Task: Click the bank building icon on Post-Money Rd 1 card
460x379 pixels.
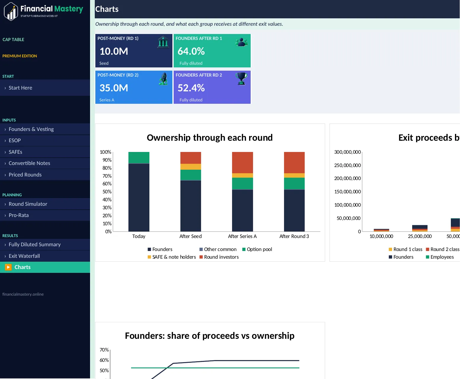Action: click(163, 42)
